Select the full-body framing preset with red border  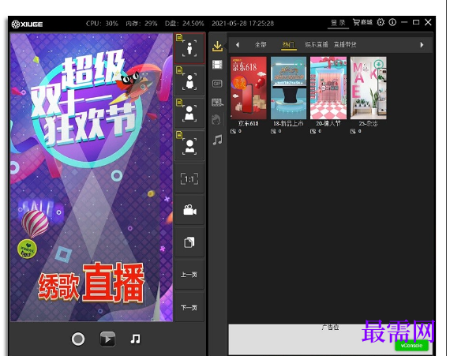(x=189, y=48)
